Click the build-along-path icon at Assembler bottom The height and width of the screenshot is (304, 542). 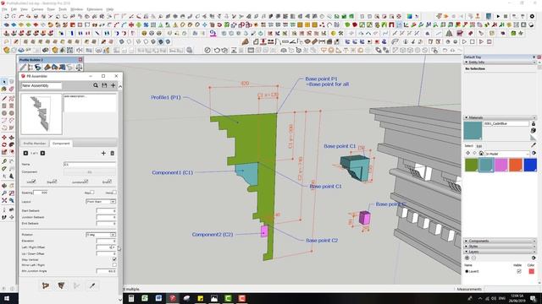point(46,285)
